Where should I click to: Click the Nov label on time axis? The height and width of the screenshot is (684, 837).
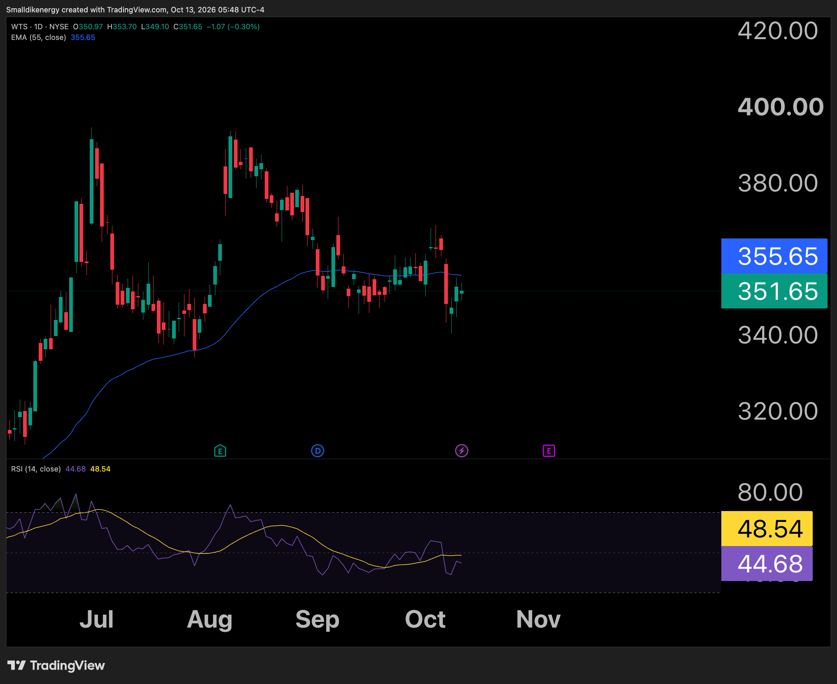tap(539, 619)
